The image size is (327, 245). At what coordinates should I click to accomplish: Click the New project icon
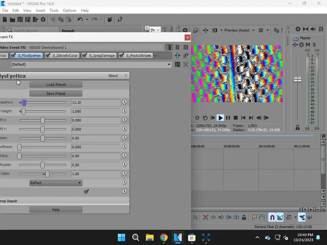point(4,19)
